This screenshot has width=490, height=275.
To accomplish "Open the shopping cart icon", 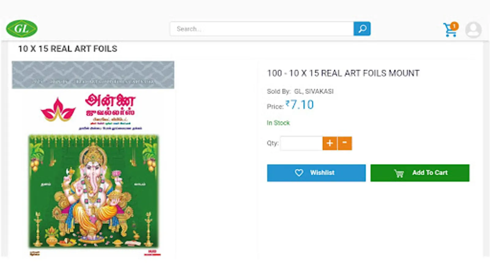I will click(x=450, y=30).
